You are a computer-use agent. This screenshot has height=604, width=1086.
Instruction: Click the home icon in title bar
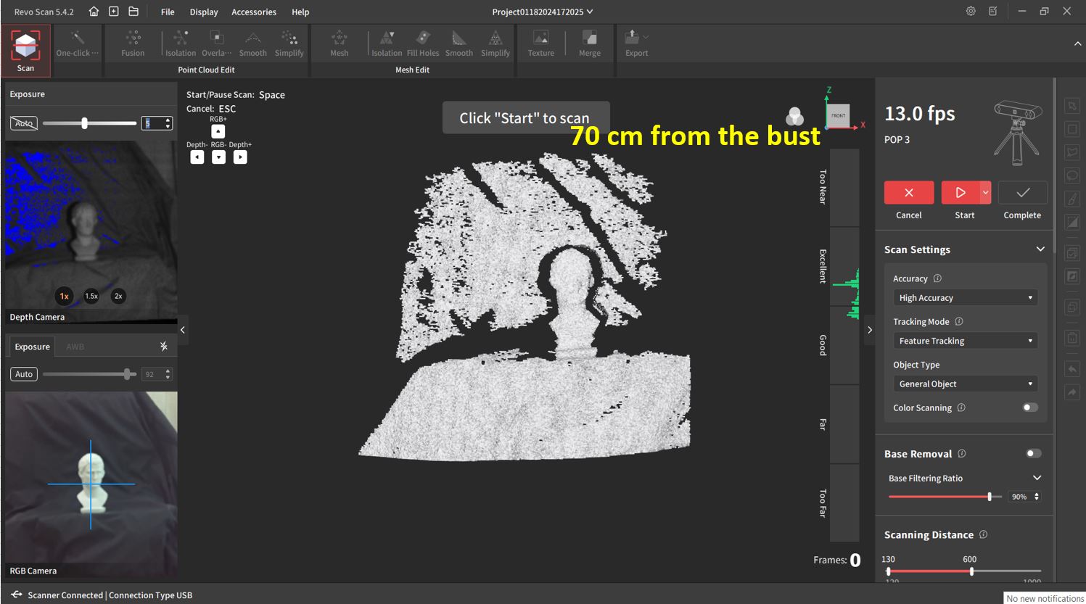(94, 12)
